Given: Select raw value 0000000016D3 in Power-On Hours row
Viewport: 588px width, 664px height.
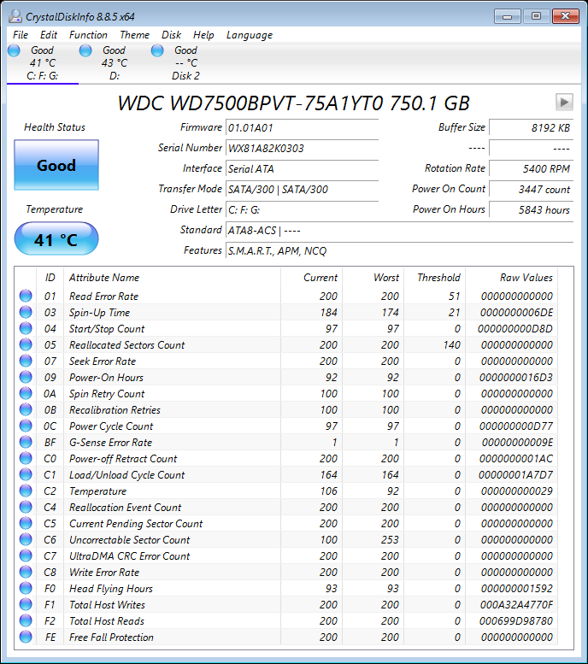Looking at the screenshot, I should coord(516,378).
